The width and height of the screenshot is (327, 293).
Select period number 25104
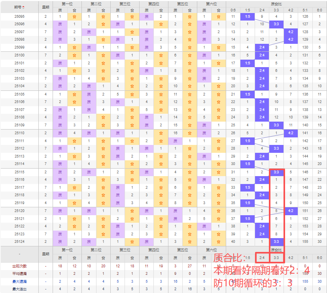[19, 86]
